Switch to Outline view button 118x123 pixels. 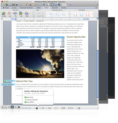coord(6,107)
